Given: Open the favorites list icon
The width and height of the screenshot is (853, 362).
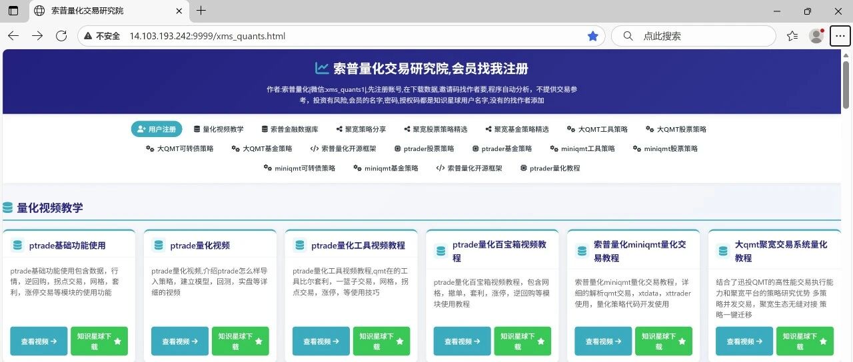Looking at the screenshot, I should point(792,36).
